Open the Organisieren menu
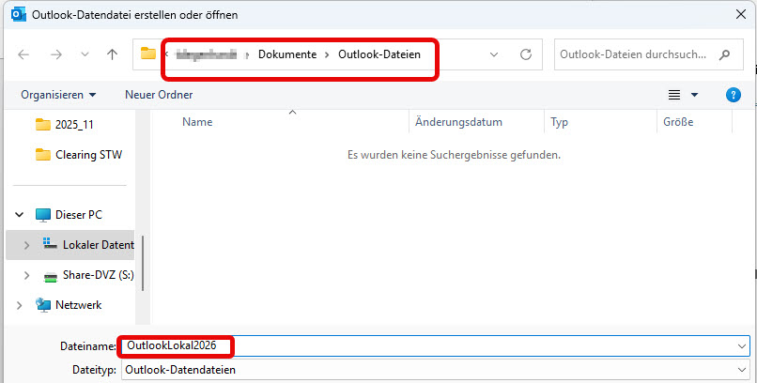This screenshot has width=757, height=383. point(58,95)
